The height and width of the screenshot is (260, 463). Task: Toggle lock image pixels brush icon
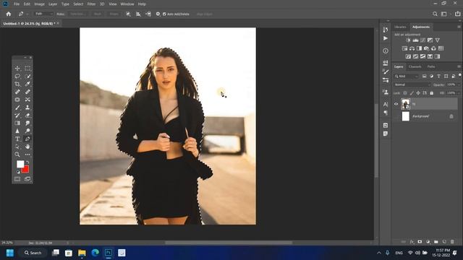click(412, 93)
